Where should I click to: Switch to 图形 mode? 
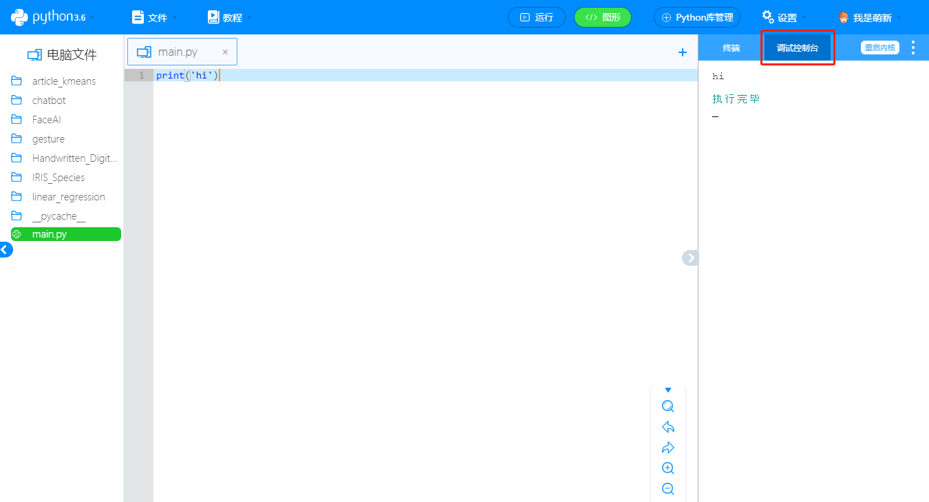coord(603,17)
